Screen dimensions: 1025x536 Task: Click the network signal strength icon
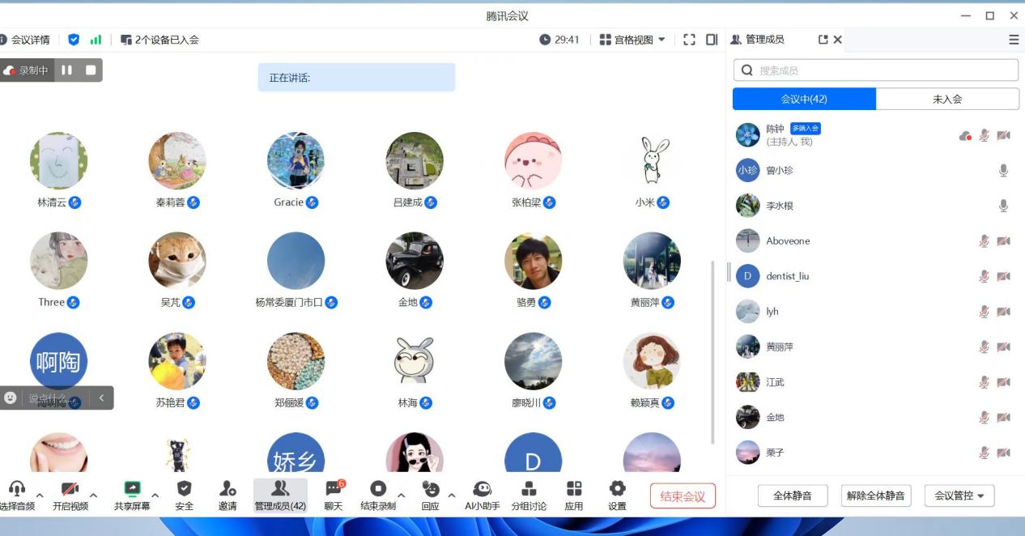coord(96,40)
